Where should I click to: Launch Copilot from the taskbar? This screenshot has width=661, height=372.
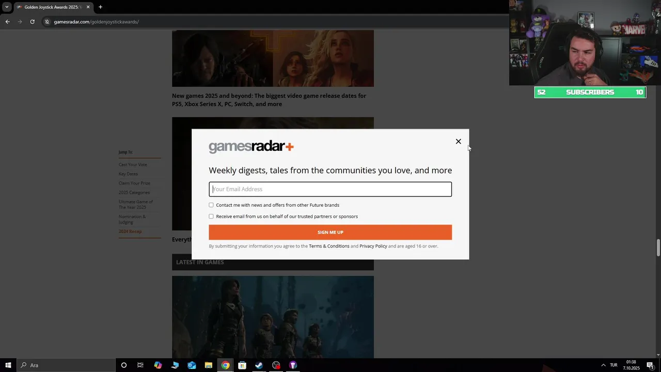click(158, 365)
